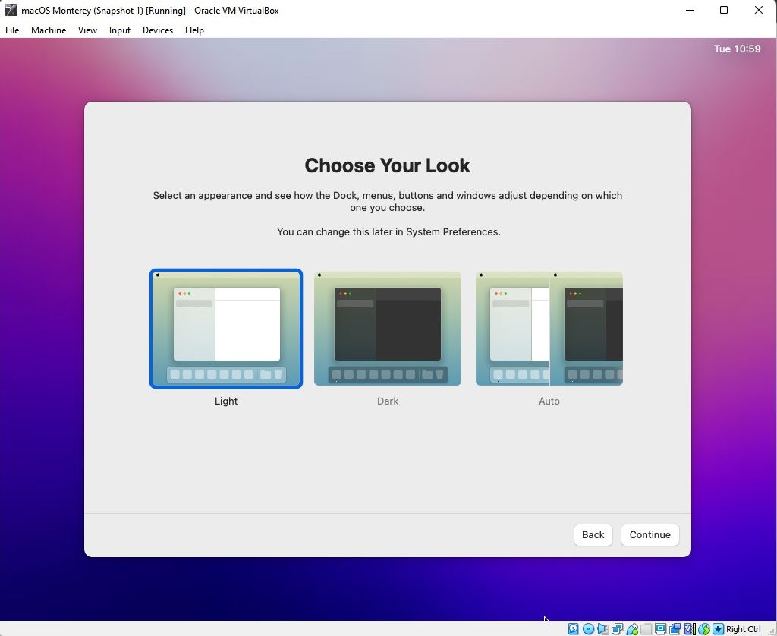The height and width of the screenshot is (636, 777).
Task: Click the audio status icon
Action: tap(602, 629)
